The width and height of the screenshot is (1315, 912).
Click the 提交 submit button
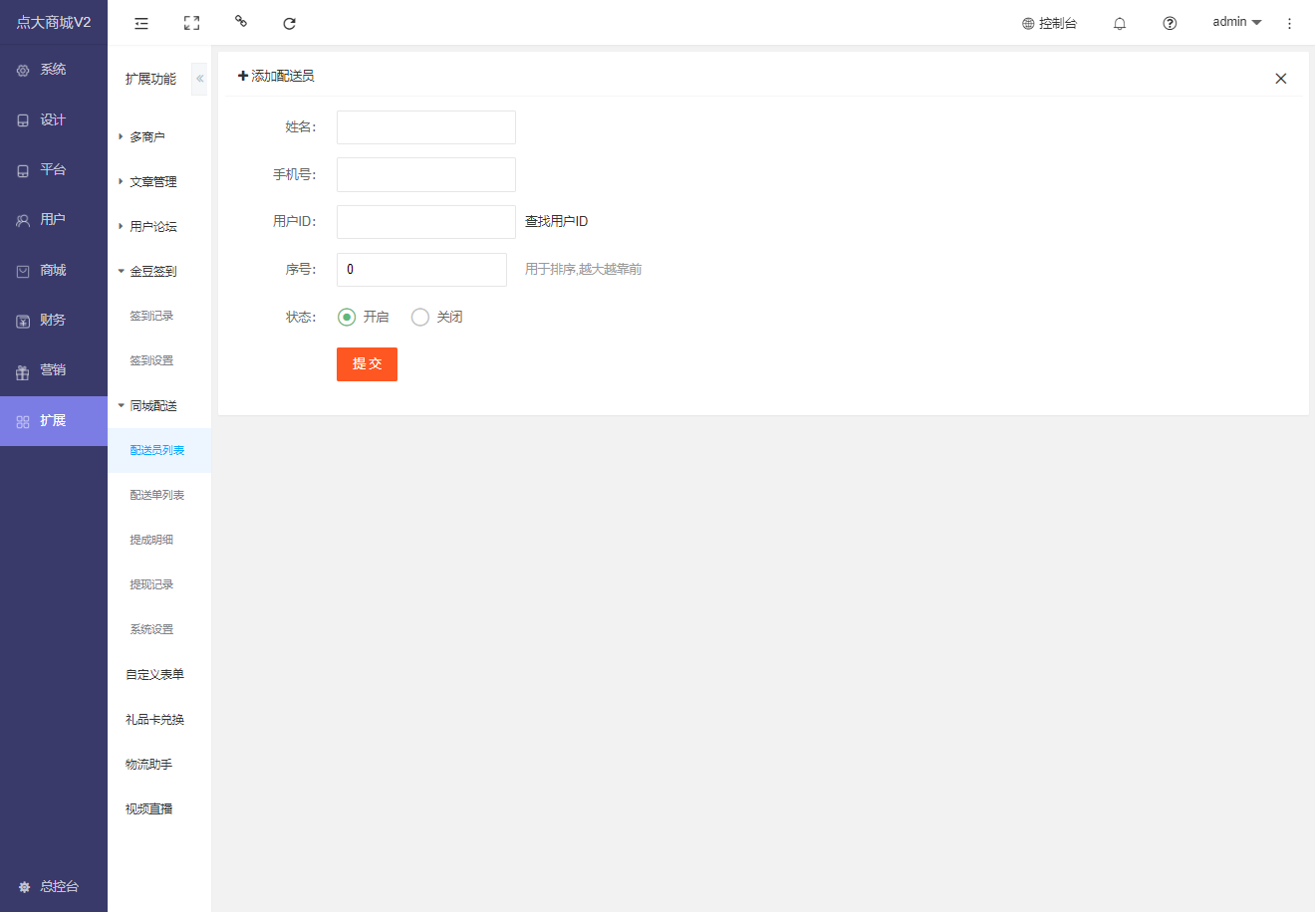[367, 364]
